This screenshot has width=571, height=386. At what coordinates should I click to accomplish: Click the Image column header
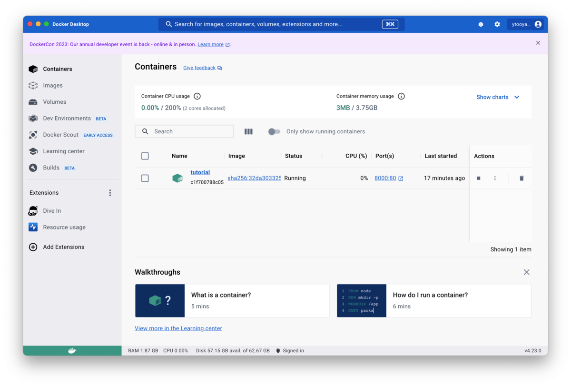pos(236,156)
